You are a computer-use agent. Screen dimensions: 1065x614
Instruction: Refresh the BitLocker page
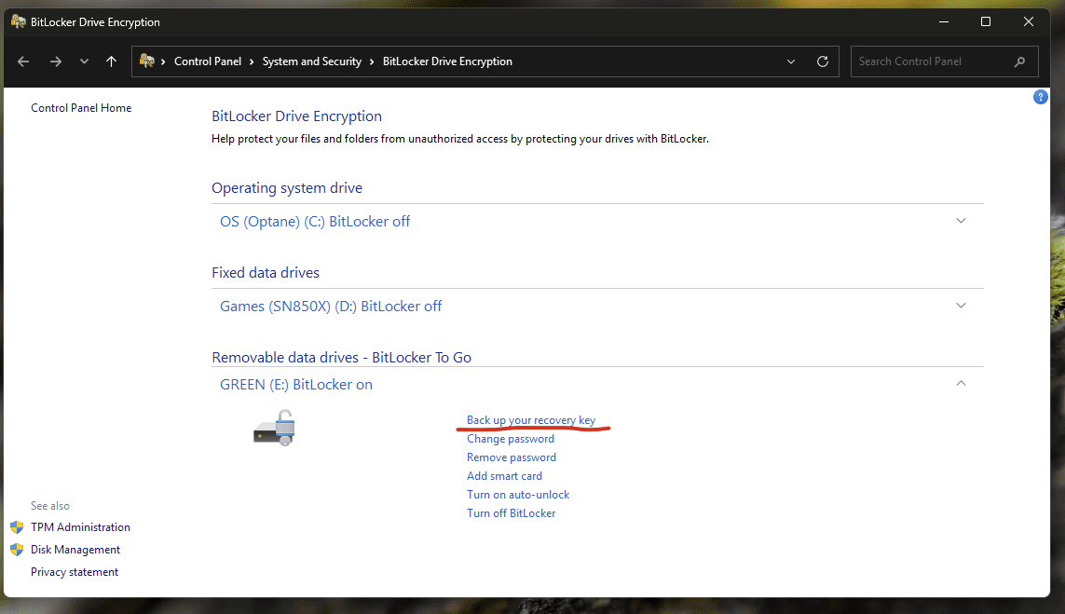(823, 61)
